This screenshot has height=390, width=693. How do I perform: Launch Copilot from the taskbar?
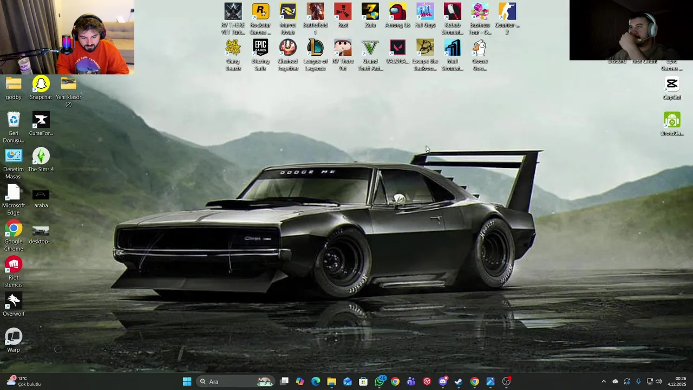point(300,381)
